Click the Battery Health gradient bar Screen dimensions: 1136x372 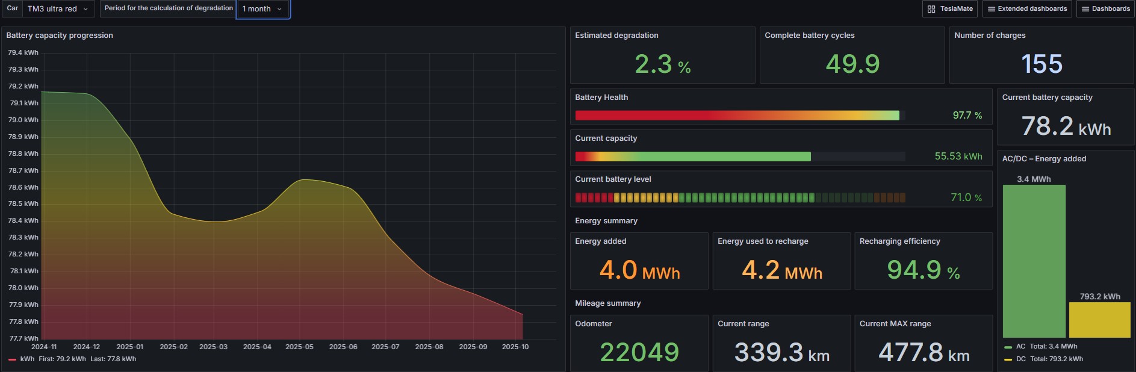pyautogui.click(x=737, y=116)
